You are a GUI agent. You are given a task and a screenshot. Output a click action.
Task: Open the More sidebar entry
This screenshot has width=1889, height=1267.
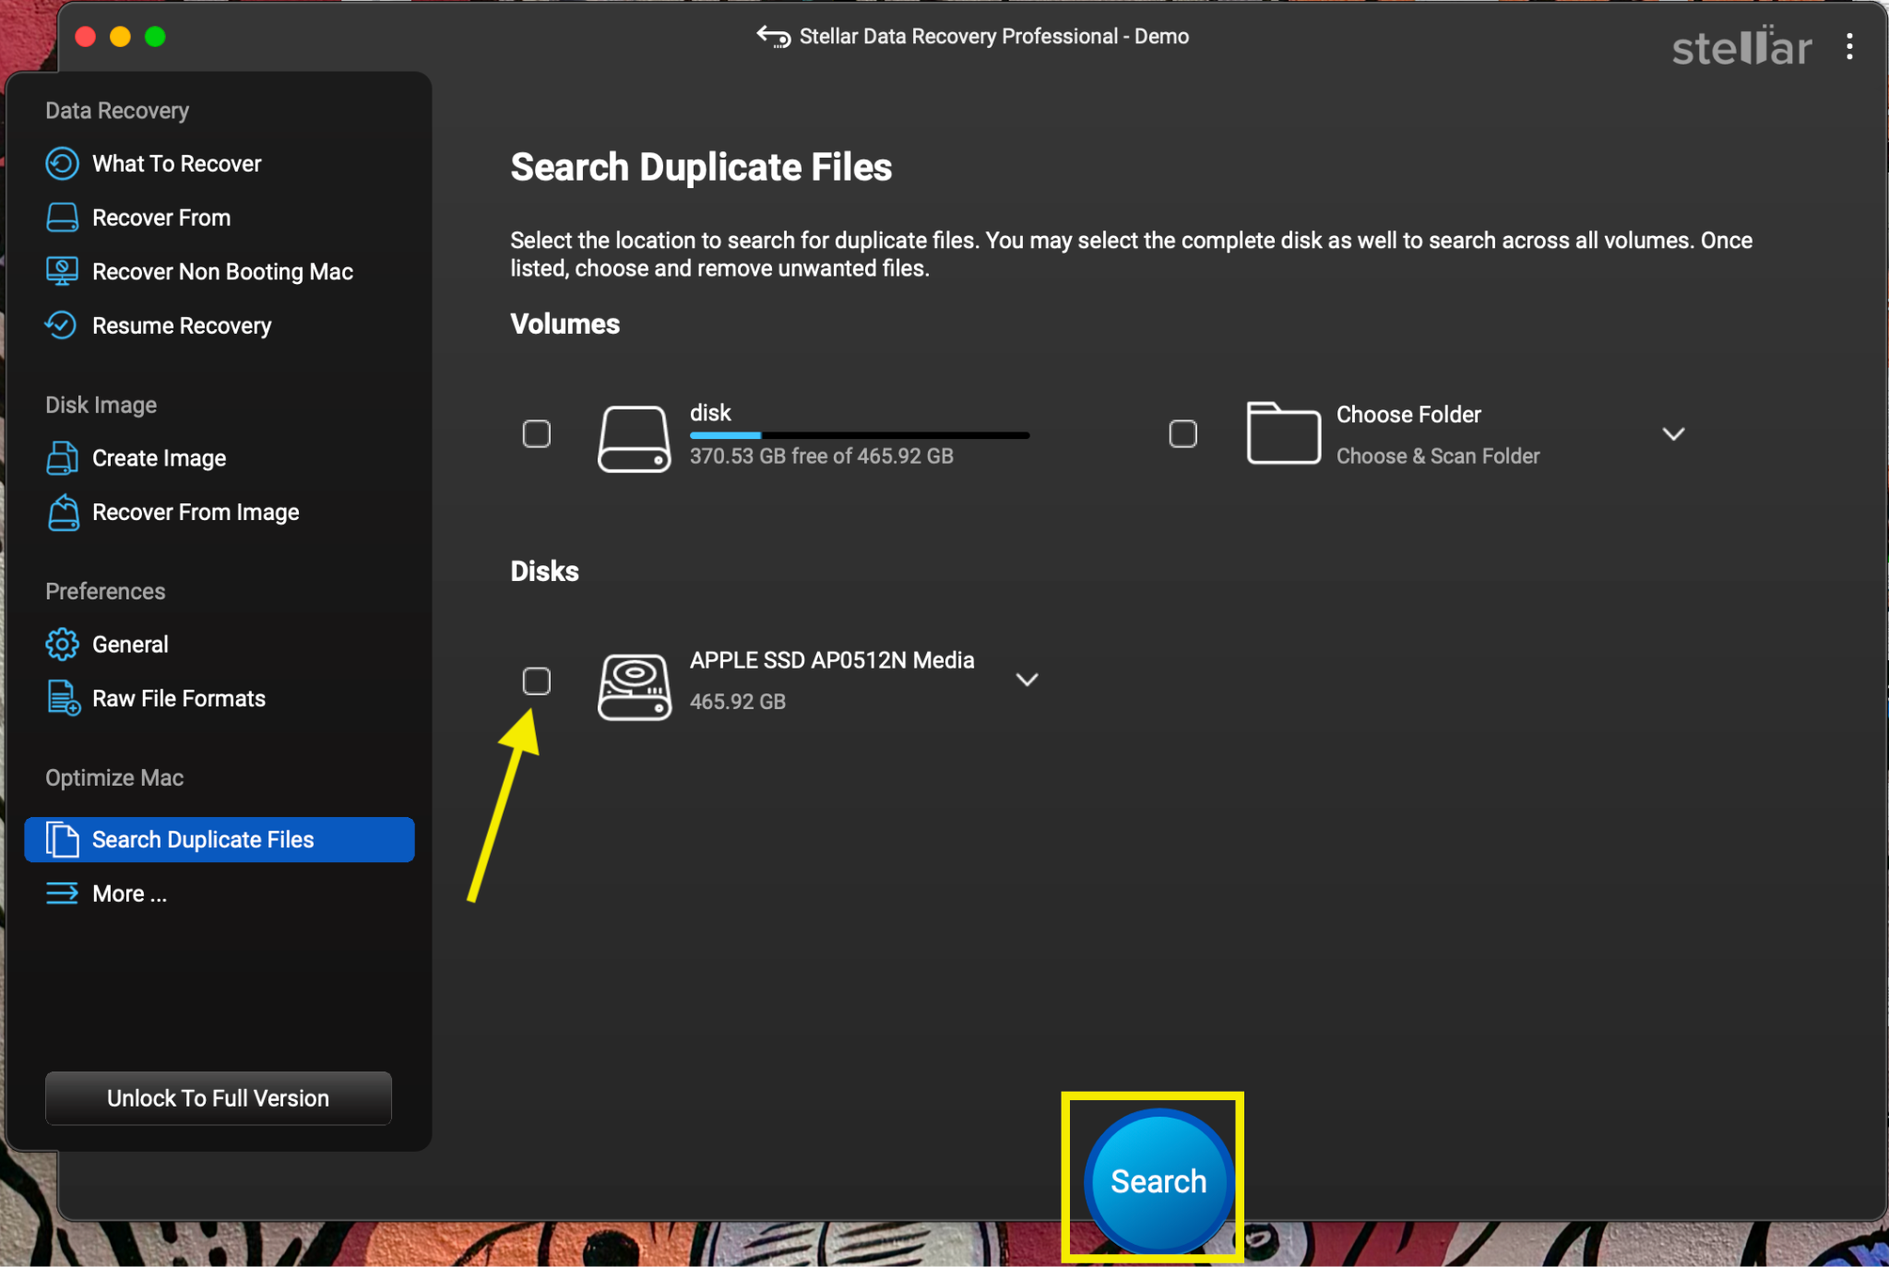pos(128,894)
